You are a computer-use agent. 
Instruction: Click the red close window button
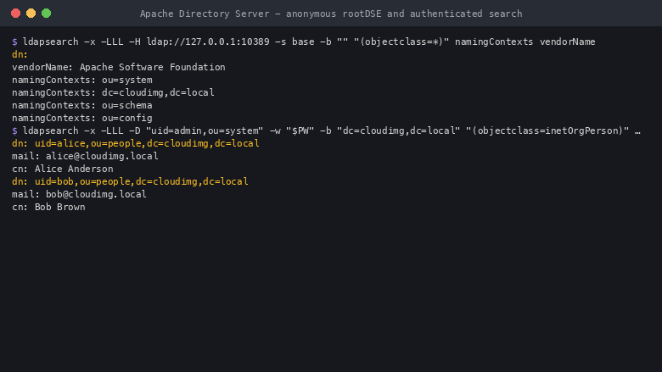pyautogui.click(x=15, y=13)
